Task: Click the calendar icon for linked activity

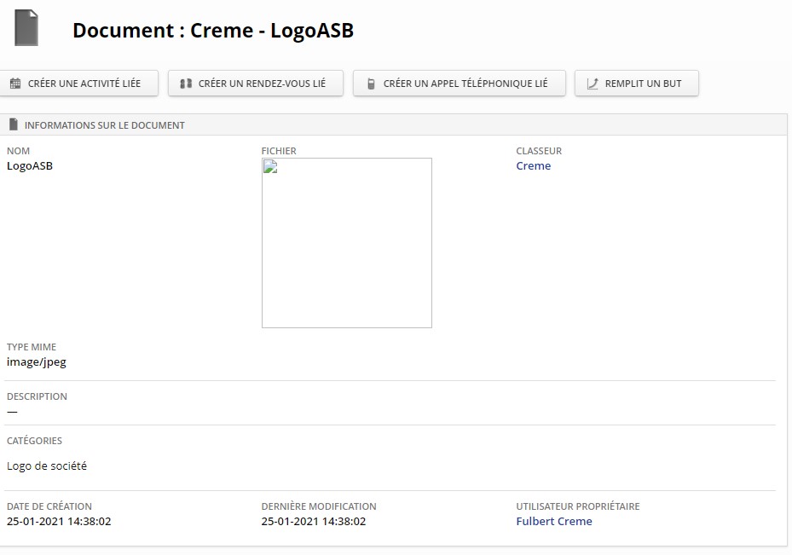Action: point(15,84)
